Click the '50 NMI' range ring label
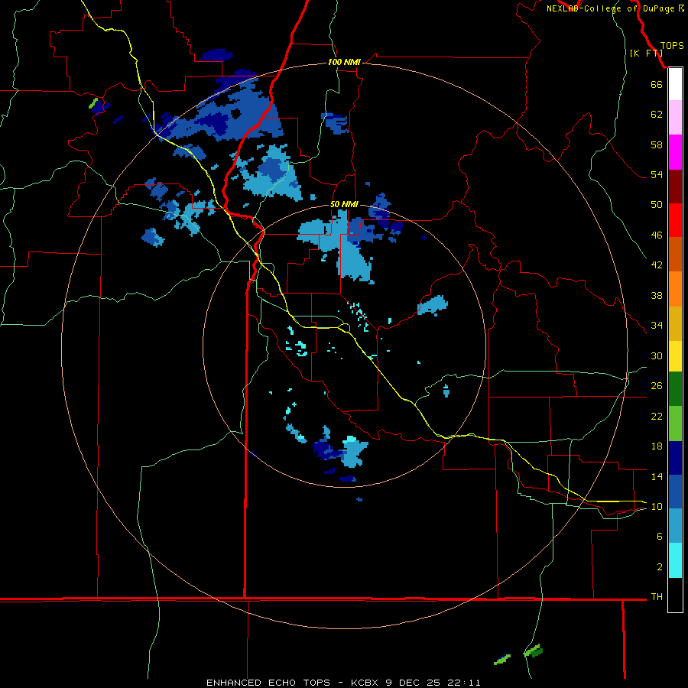This screenshot has height=688, width=688. click(x=344, y=204)
